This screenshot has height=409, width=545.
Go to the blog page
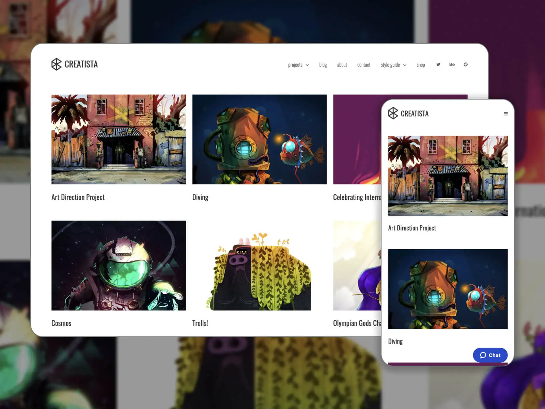click(x=323, y=65)
